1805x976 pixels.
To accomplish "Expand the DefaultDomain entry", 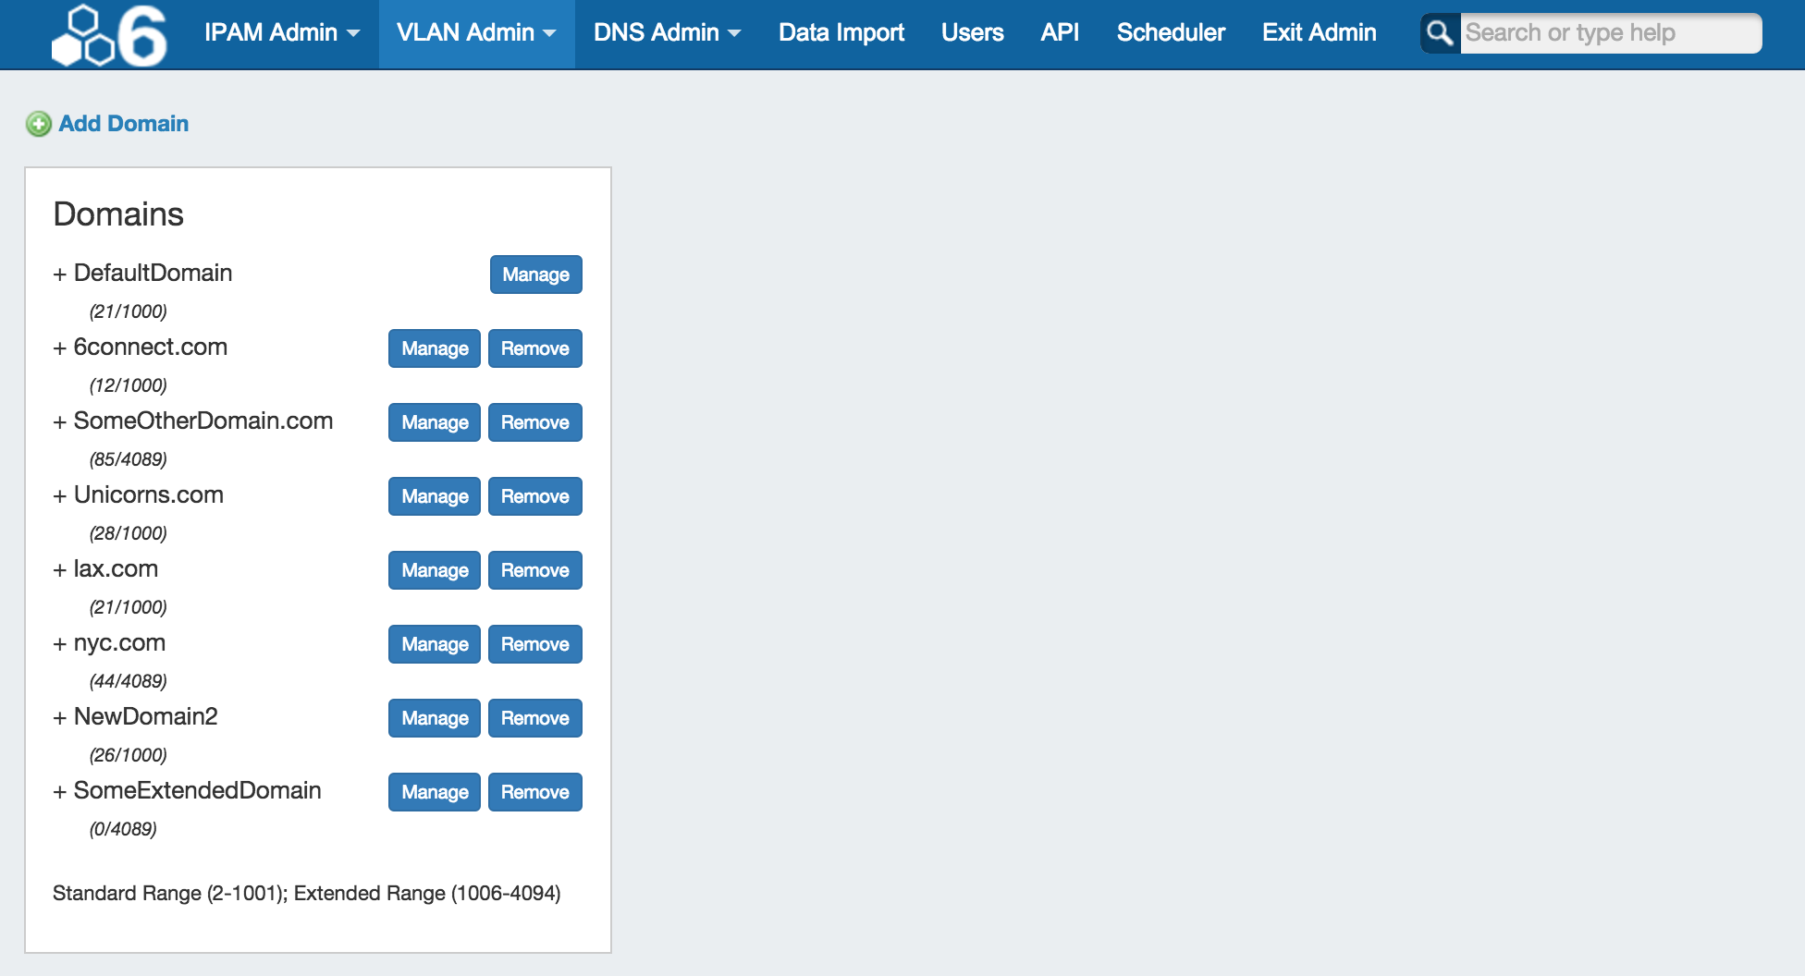I will [x=59, y=274].
